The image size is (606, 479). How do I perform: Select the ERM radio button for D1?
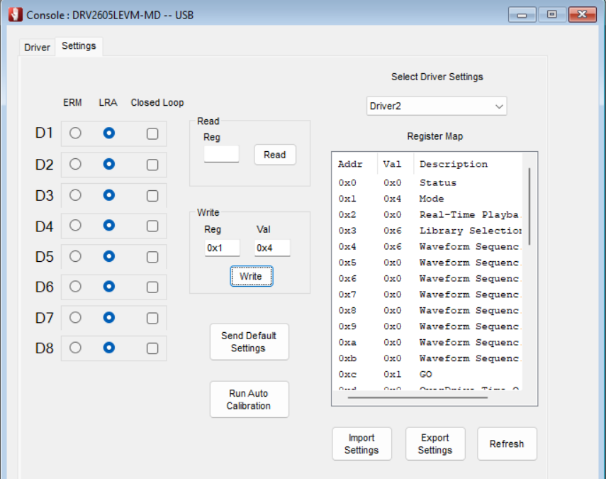[x=75, y=133]
